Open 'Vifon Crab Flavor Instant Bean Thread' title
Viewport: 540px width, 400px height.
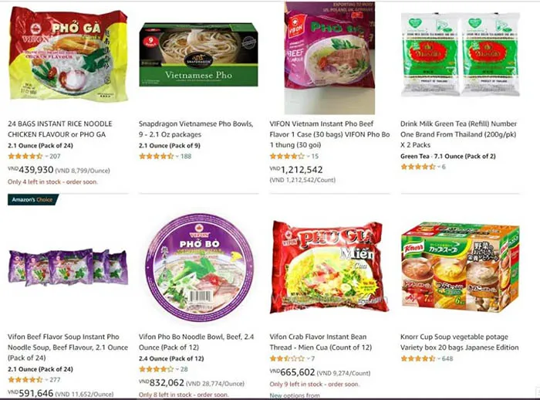[x=321, y=342]
